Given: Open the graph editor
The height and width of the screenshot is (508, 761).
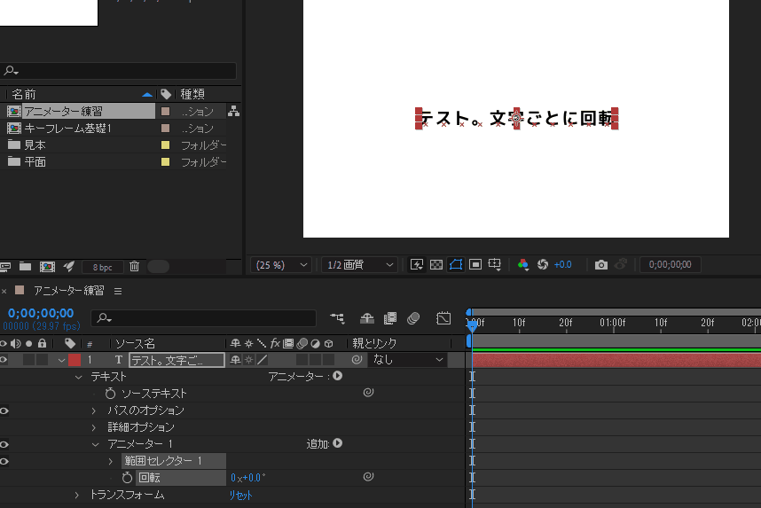Looking at the screenshot, I should click(443, 318).
